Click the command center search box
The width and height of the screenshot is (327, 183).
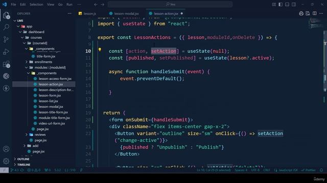coord(170,5)
